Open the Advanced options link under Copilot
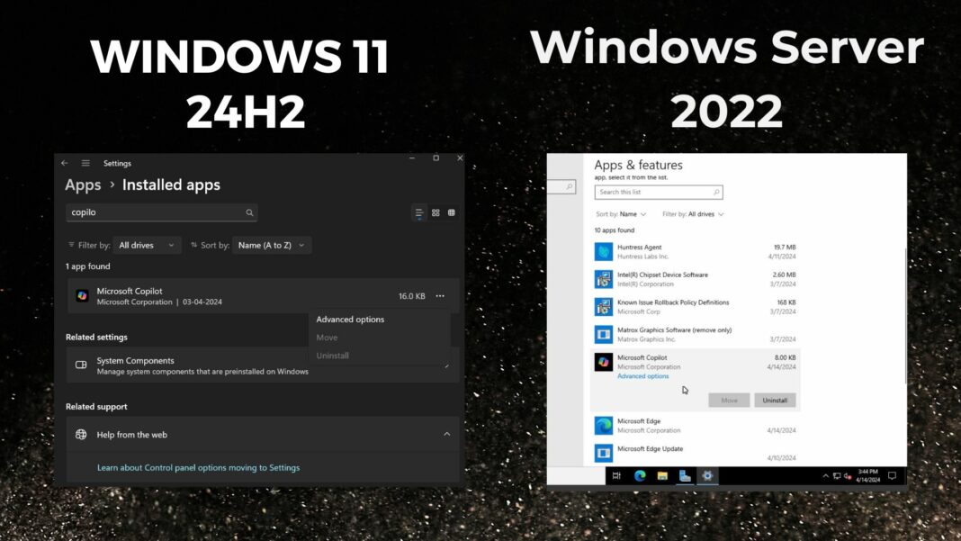The width and height of the screenshot is (961, 541). pyautogui.click(x=642, y=375)
